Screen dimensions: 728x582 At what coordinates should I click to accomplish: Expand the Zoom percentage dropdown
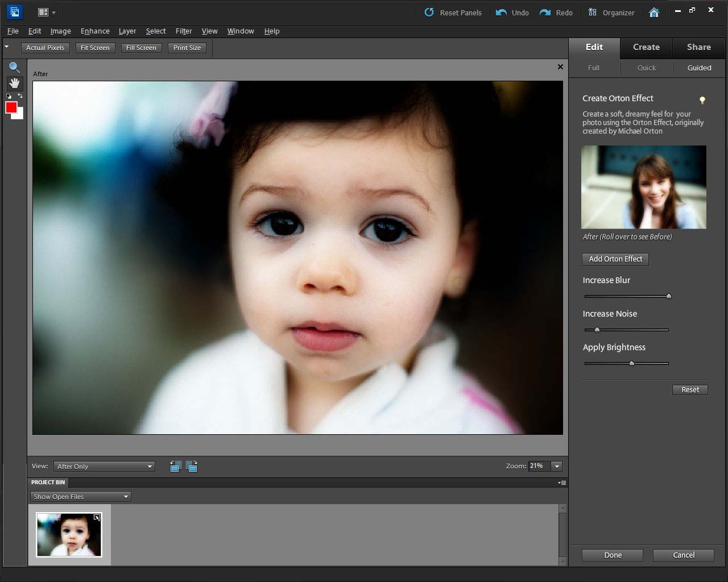557,466
